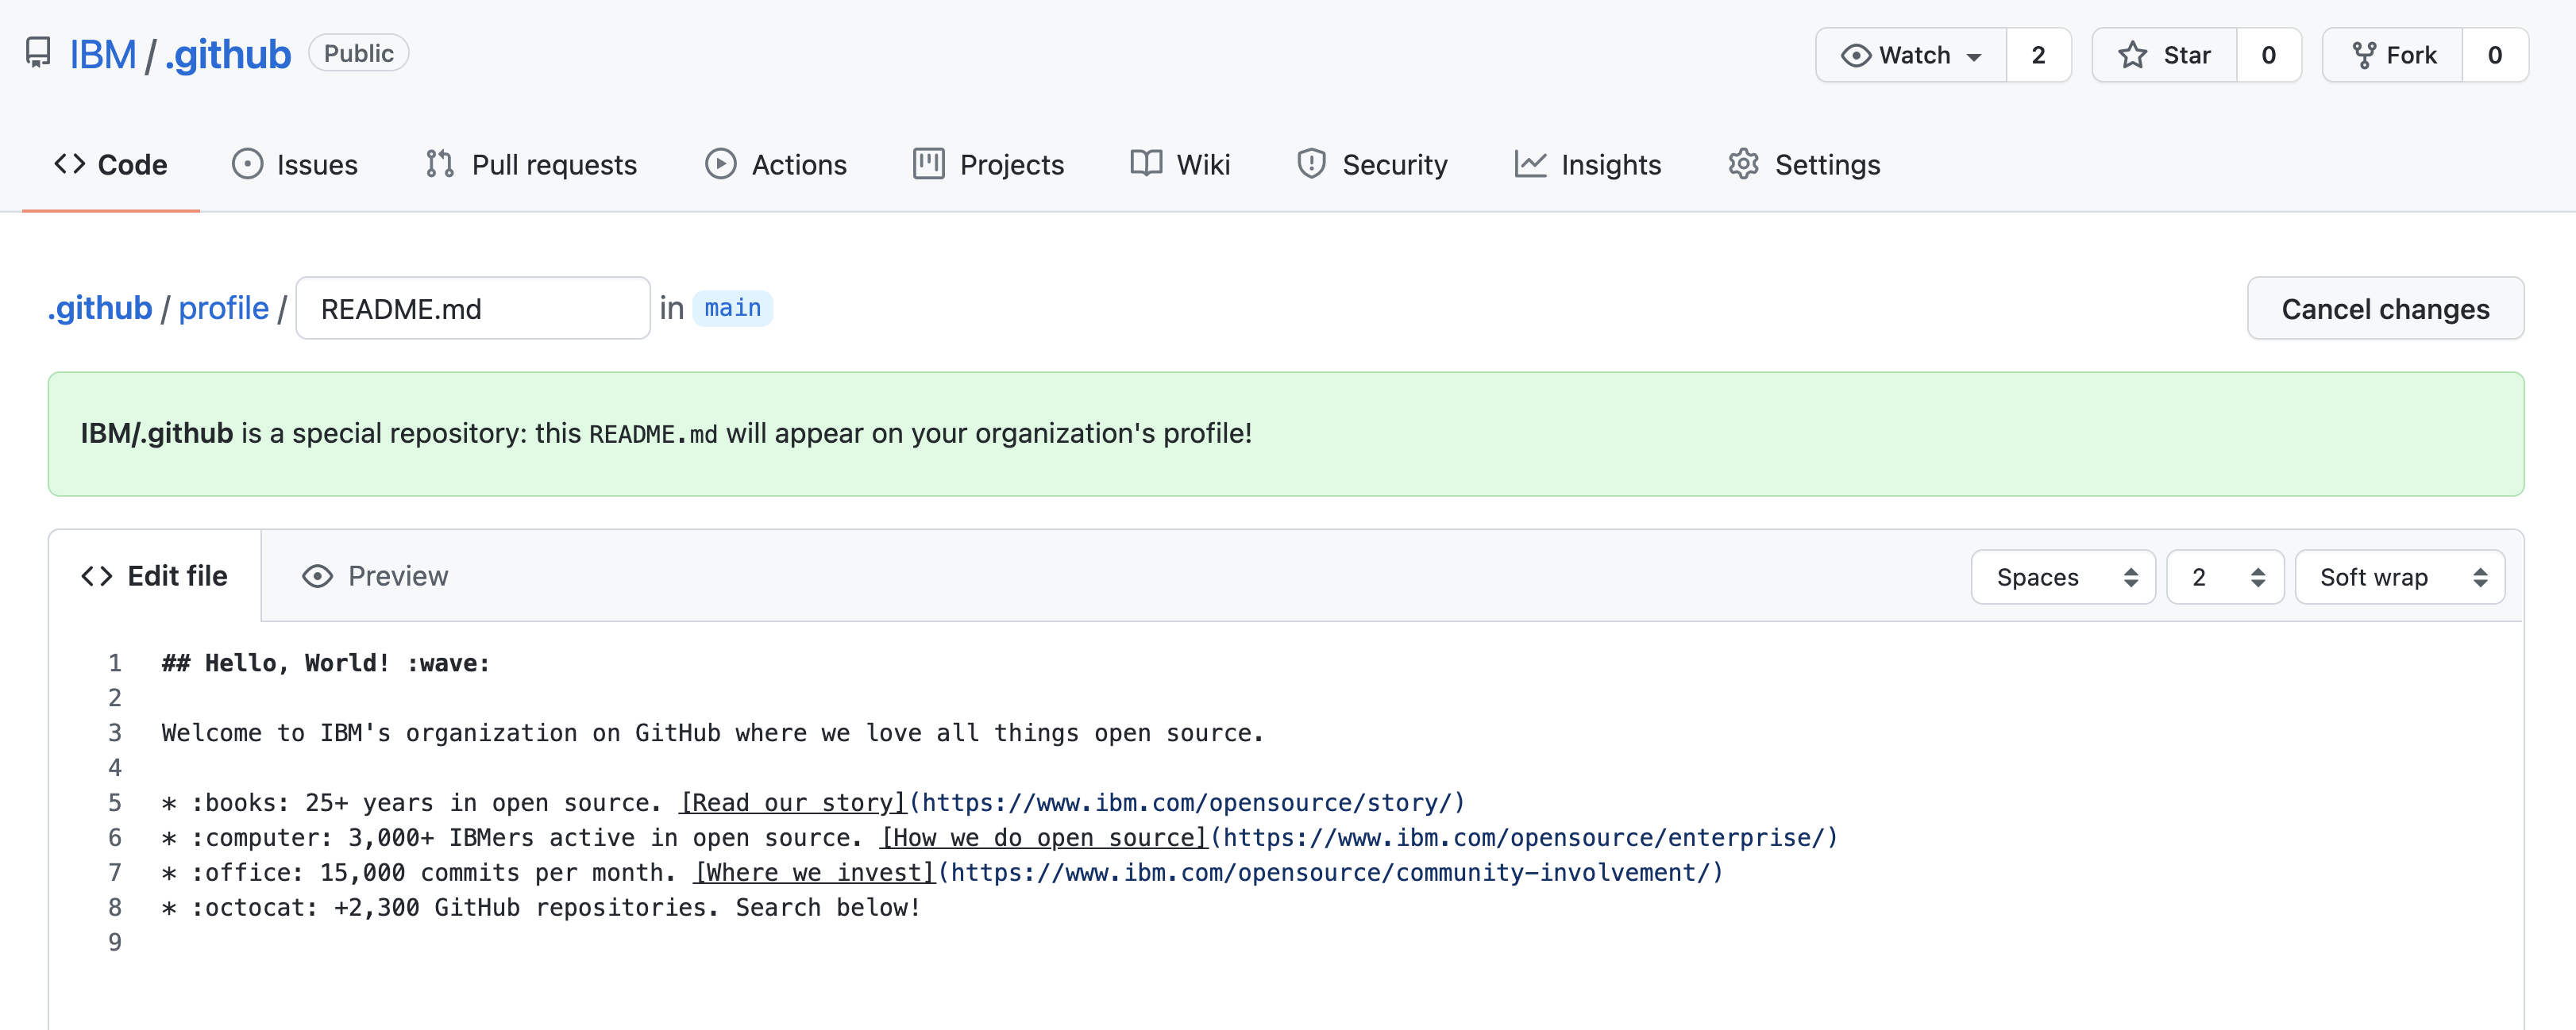Open the Watch notifications dropdown
Screen dimensions: 2576x1030
click(x=1911, y=55)
